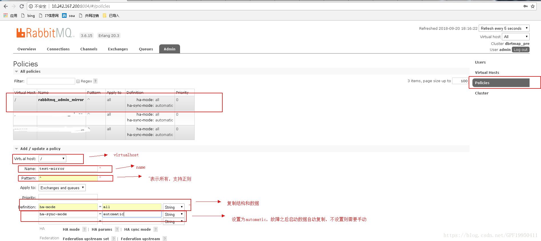The image size is (541, 241).
Task: Switch to the Exchanges tab
Action: 118,49
